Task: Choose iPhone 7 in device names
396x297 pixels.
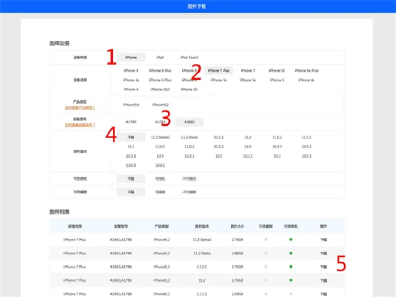Action: pyautogui.click(x=248, y=71)
